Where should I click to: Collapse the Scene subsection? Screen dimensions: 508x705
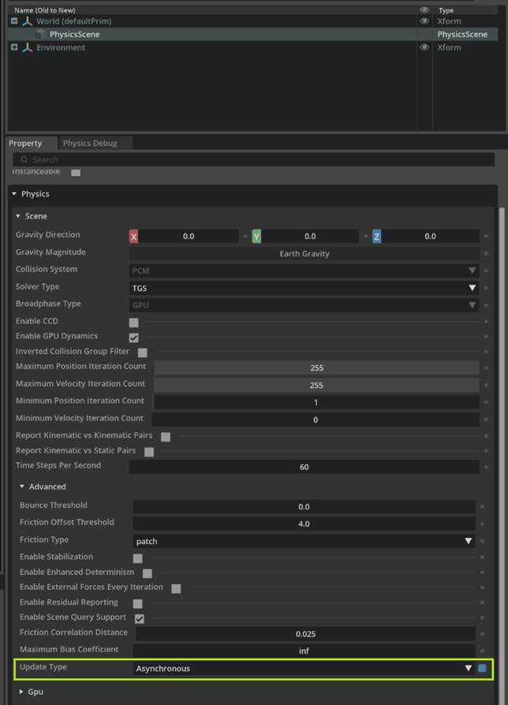(18, 216)
